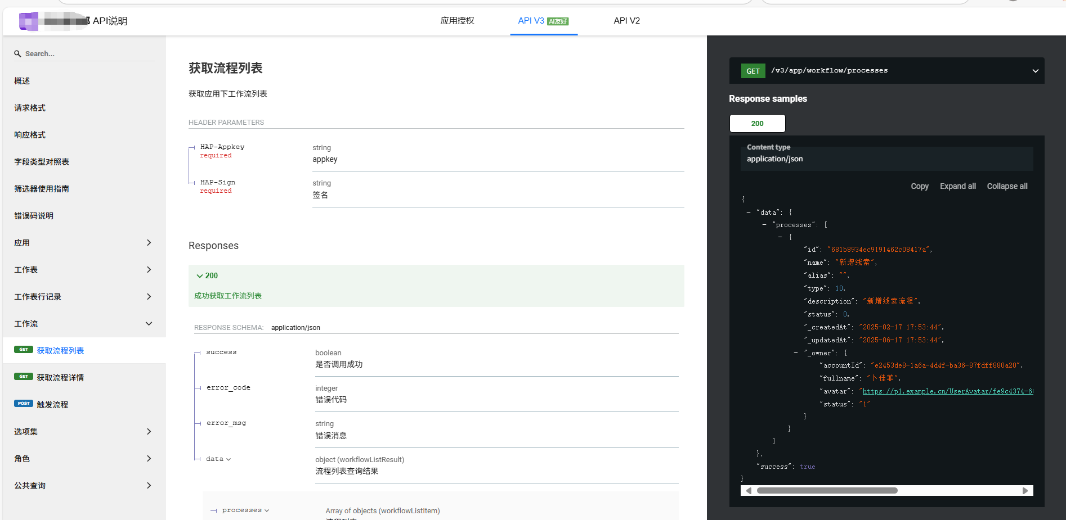Click the logo in the top-left header
The height and width of the screenshot is (520, 1066).
point(29,21)
